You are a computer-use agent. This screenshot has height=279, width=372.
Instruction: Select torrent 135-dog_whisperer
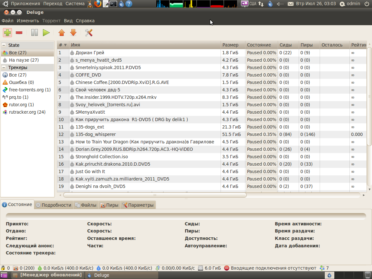[x=212, y=134]
